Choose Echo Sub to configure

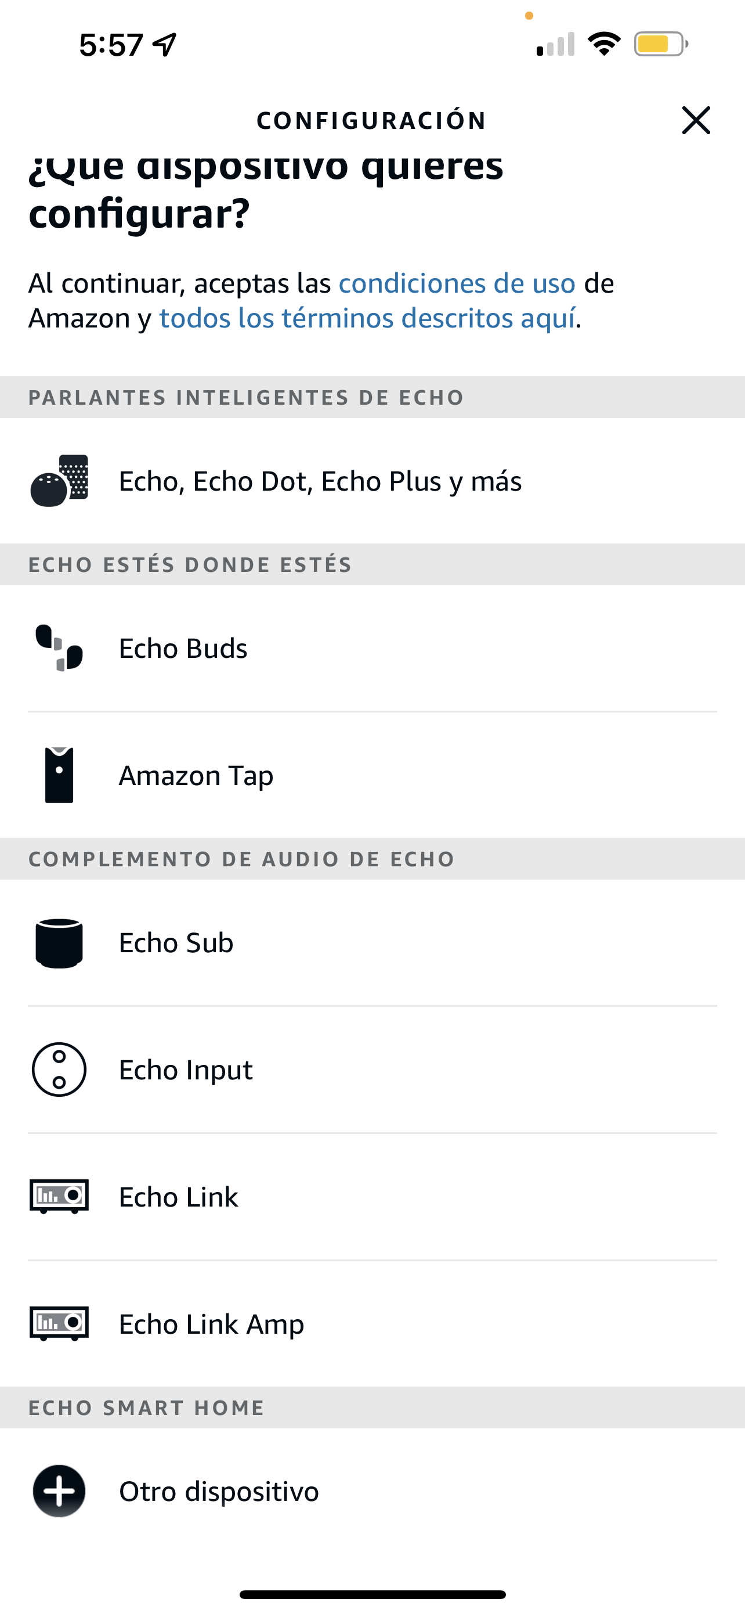176,943
